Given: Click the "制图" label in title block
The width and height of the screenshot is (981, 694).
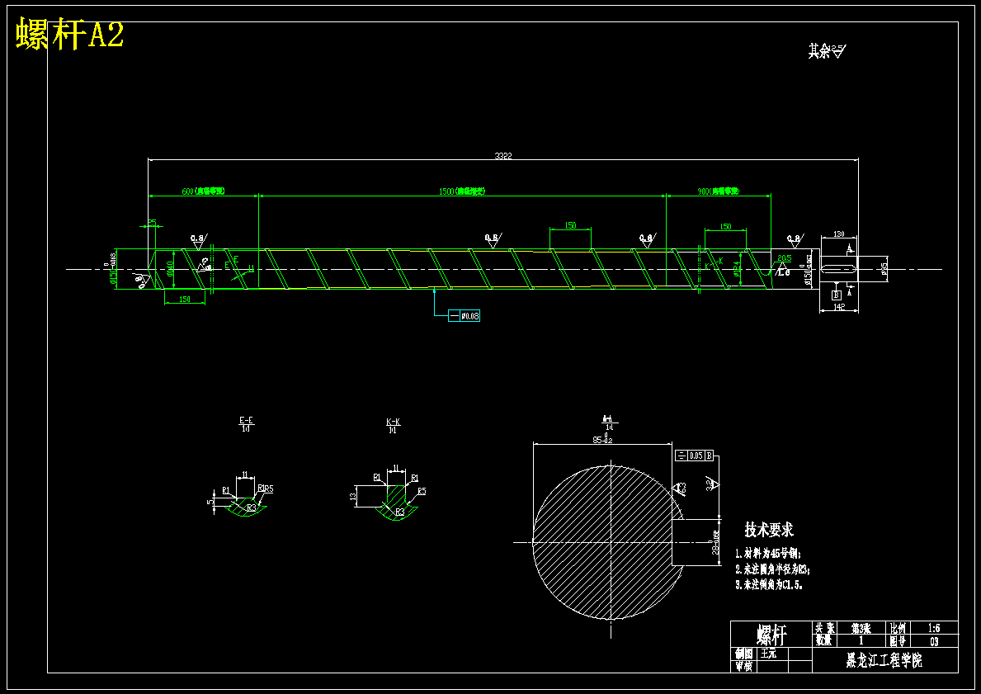Looking at the screenshot, I should [744, 654].
